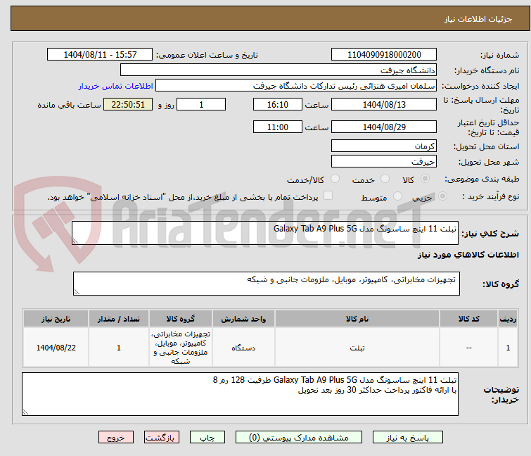Click the 'اطلاعات کالاهای مورد نیاز' section heading
Screen dimensions: 531x456
coord(468,255)
